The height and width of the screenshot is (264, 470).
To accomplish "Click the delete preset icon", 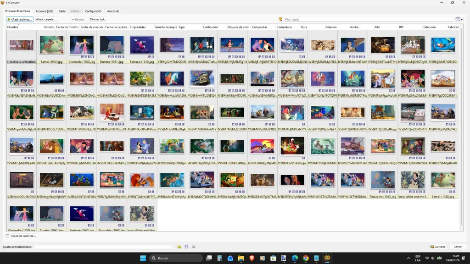I will click(194, 247).
